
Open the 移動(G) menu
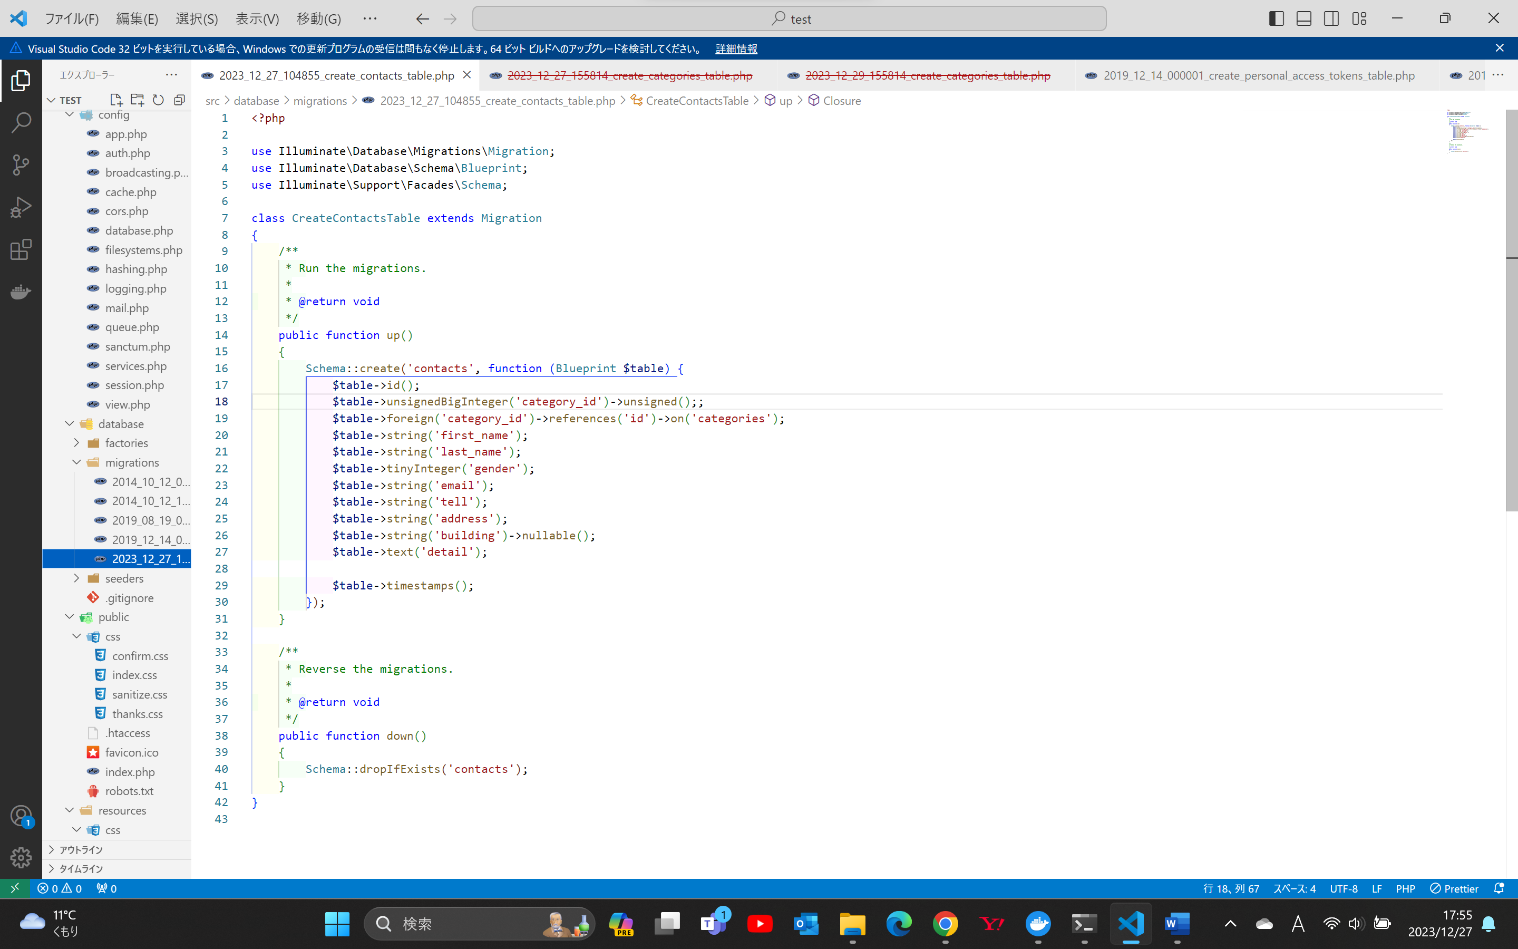(x=319, y=19)
